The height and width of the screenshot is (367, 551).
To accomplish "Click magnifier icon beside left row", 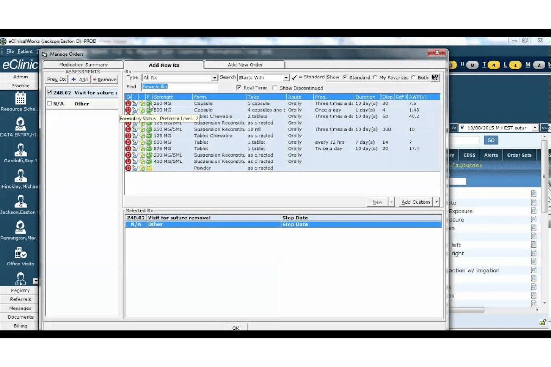I will 534,245.
